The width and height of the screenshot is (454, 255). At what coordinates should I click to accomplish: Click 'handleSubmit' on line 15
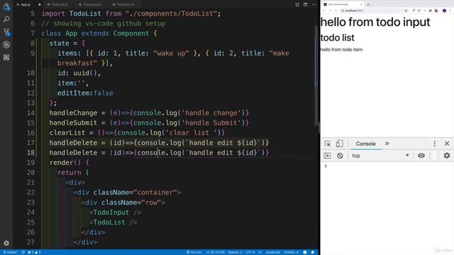[73, 123]
